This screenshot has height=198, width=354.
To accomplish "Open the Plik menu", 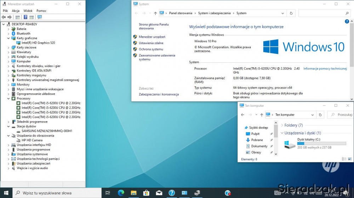I will (x=5, y=11).
